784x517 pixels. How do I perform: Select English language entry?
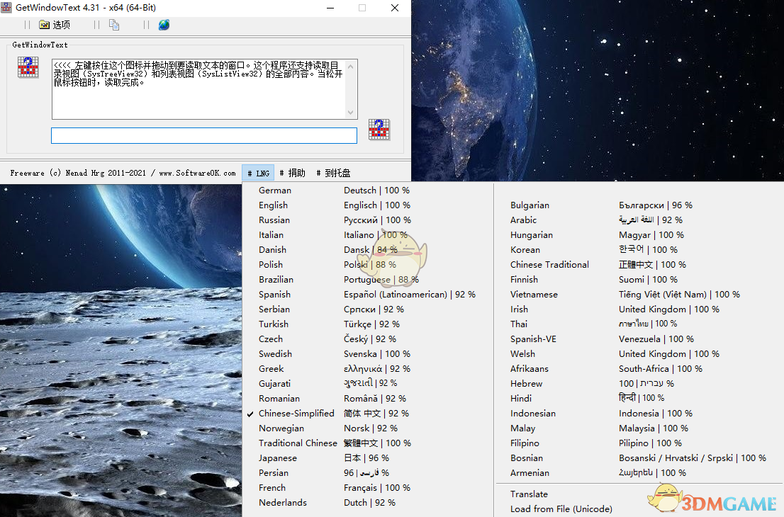[367, 205]
